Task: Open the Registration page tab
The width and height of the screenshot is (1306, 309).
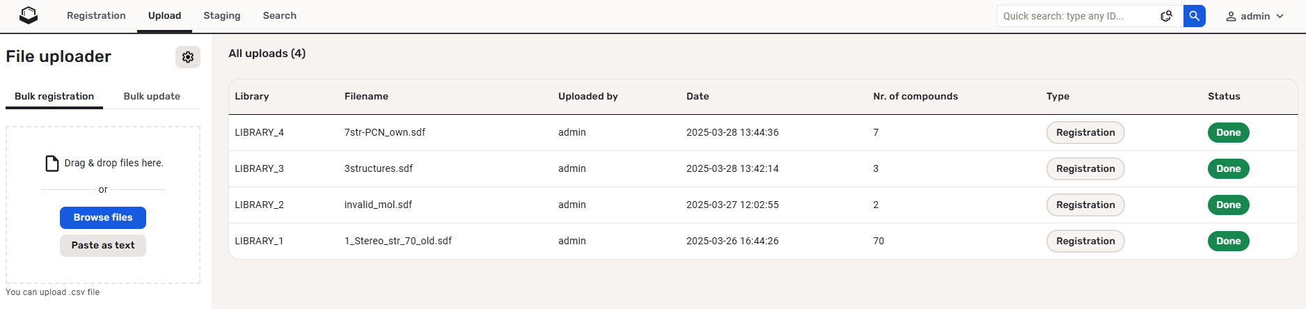Action: pos(96,15)
